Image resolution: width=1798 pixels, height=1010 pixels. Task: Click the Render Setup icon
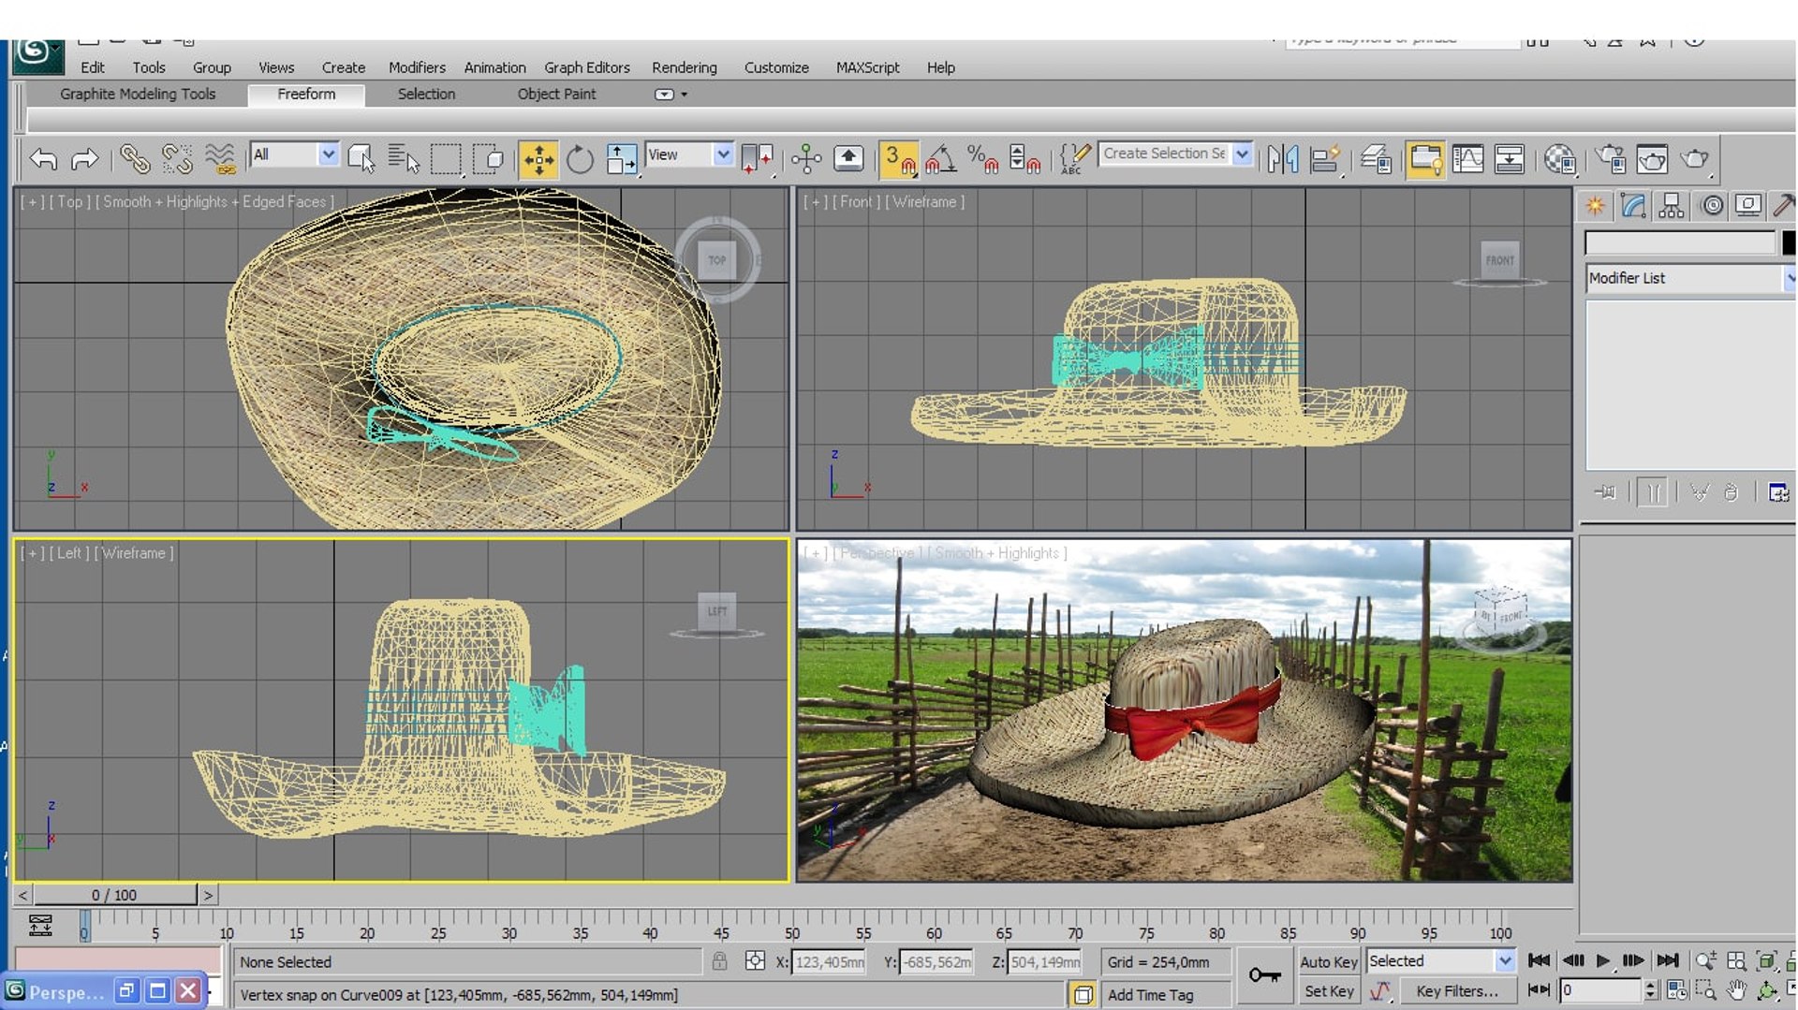[x=1611, y=159]
